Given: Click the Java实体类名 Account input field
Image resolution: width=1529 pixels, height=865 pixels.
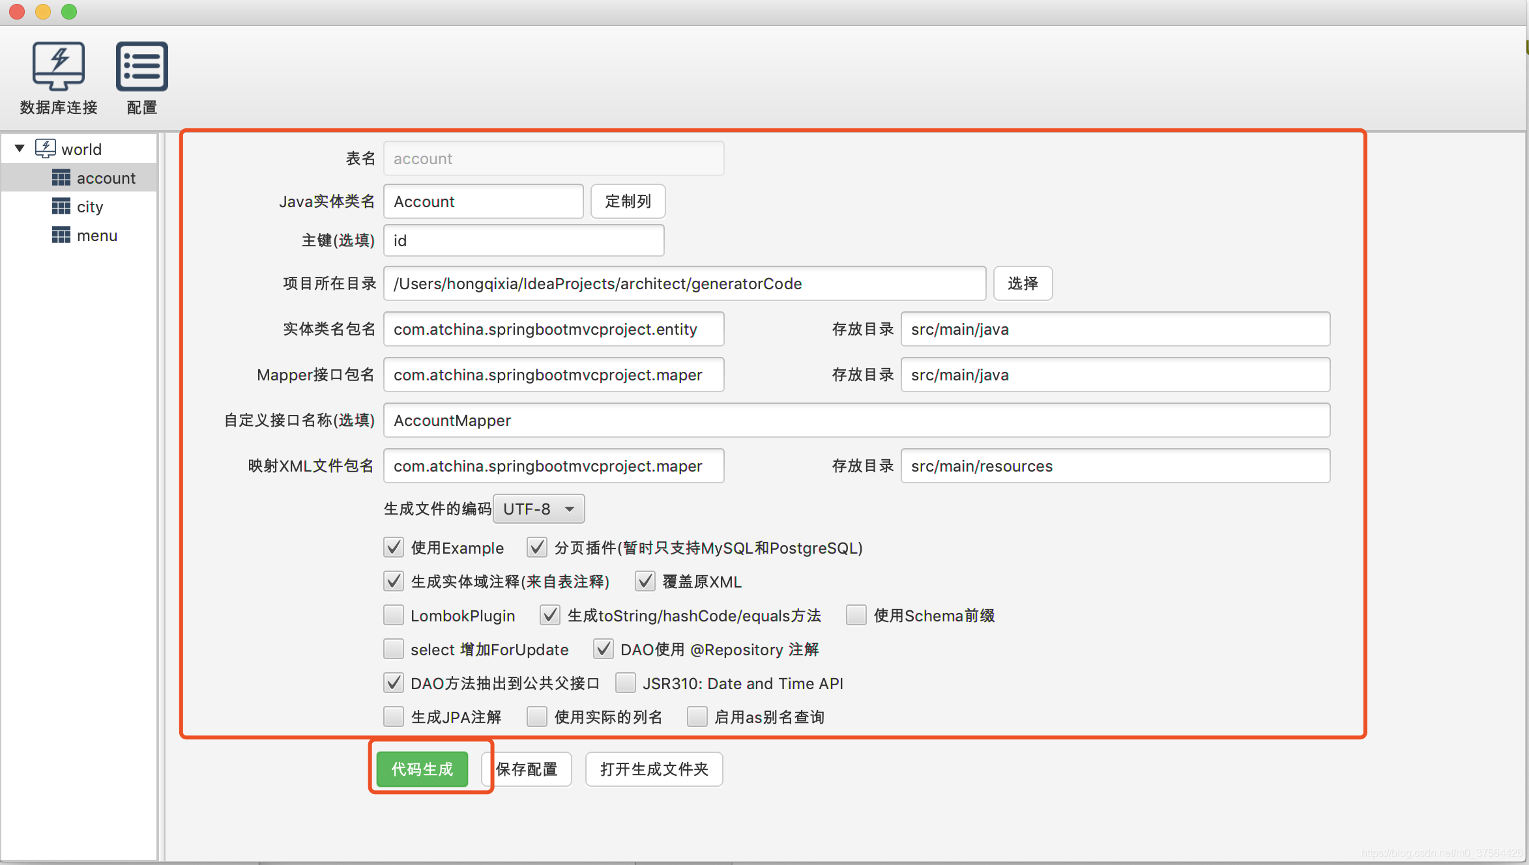Looking at the screenshot, I should point(483,201).
